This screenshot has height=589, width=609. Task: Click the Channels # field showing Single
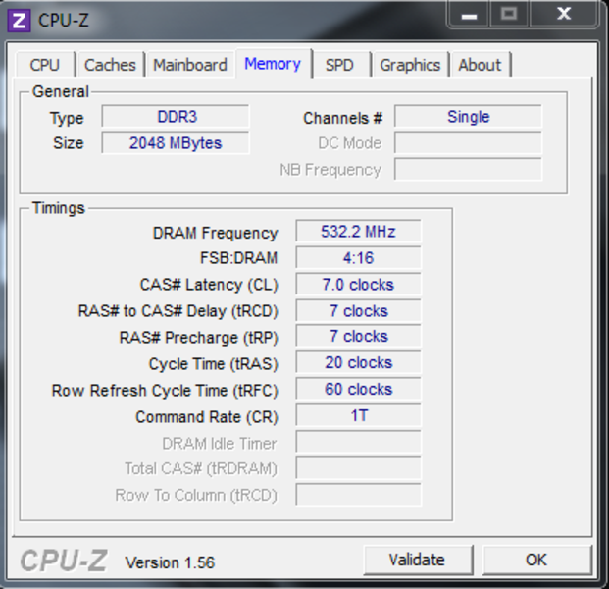coord(468,117)
